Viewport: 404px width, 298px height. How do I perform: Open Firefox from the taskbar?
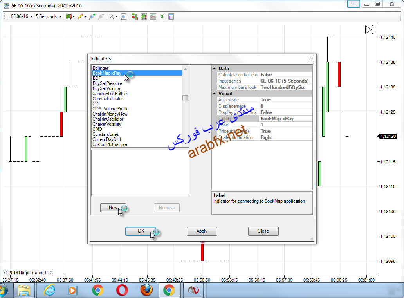146,291
